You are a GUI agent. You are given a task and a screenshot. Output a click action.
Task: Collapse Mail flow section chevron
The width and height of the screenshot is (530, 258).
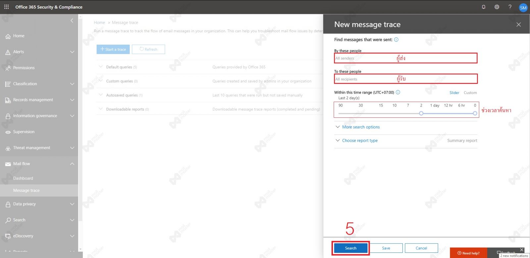(72, 164)
